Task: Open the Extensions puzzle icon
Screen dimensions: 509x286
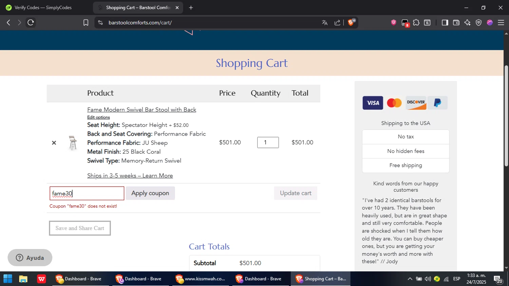Action: (416, 22)
